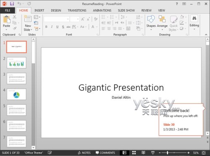Switch to VIEW tab
Image resolution: width=210 pixels, height=156 pixels.
point(161,11)
